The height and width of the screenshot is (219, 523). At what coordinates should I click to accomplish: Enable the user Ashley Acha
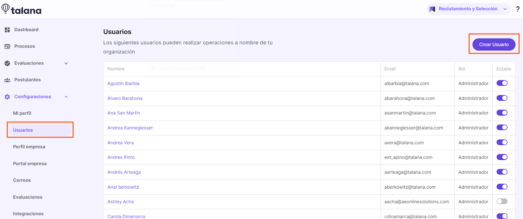(502, 201)
